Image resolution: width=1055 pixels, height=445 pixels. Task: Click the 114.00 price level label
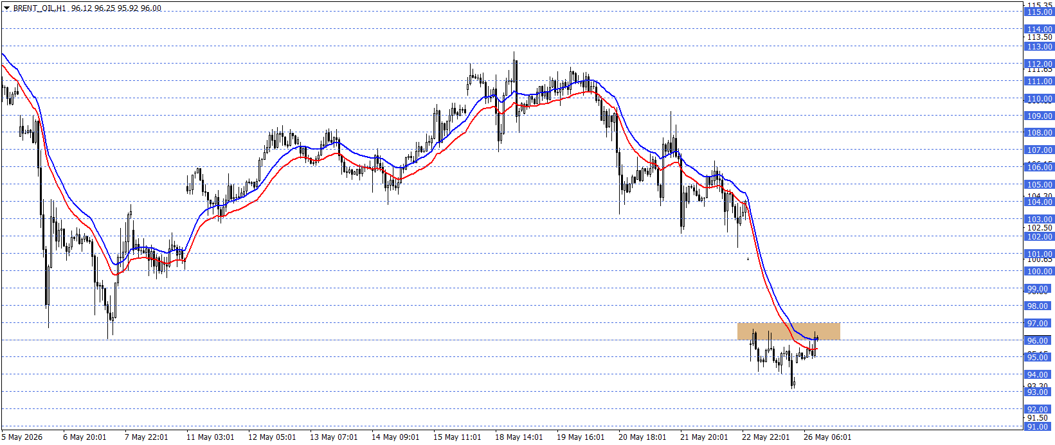(1039, 29)
